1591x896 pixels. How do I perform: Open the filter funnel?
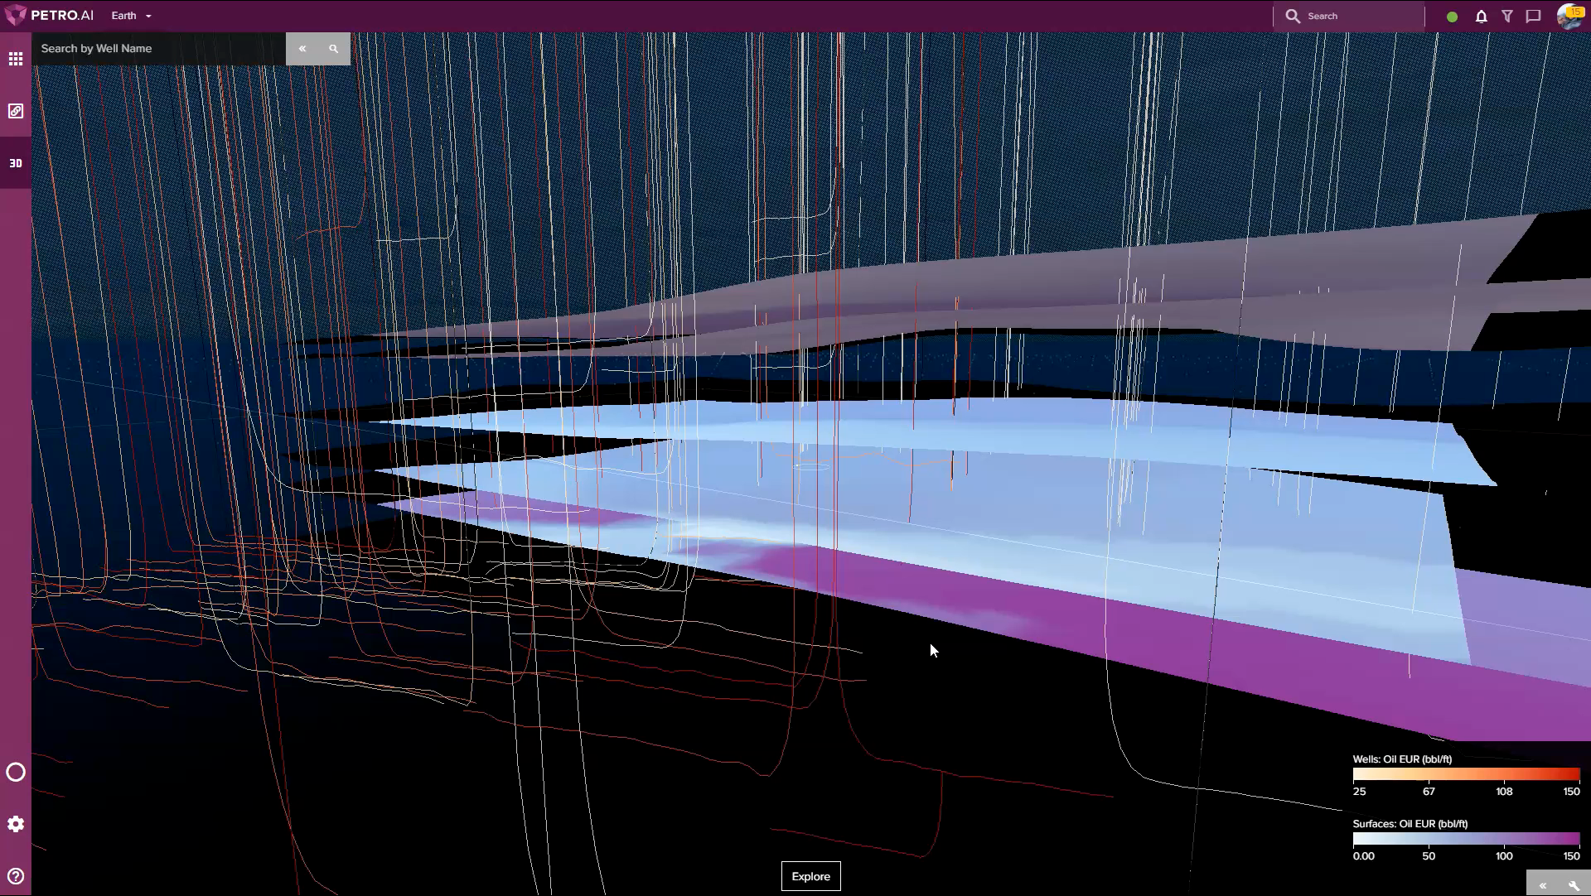click(x=1507, y=17)
